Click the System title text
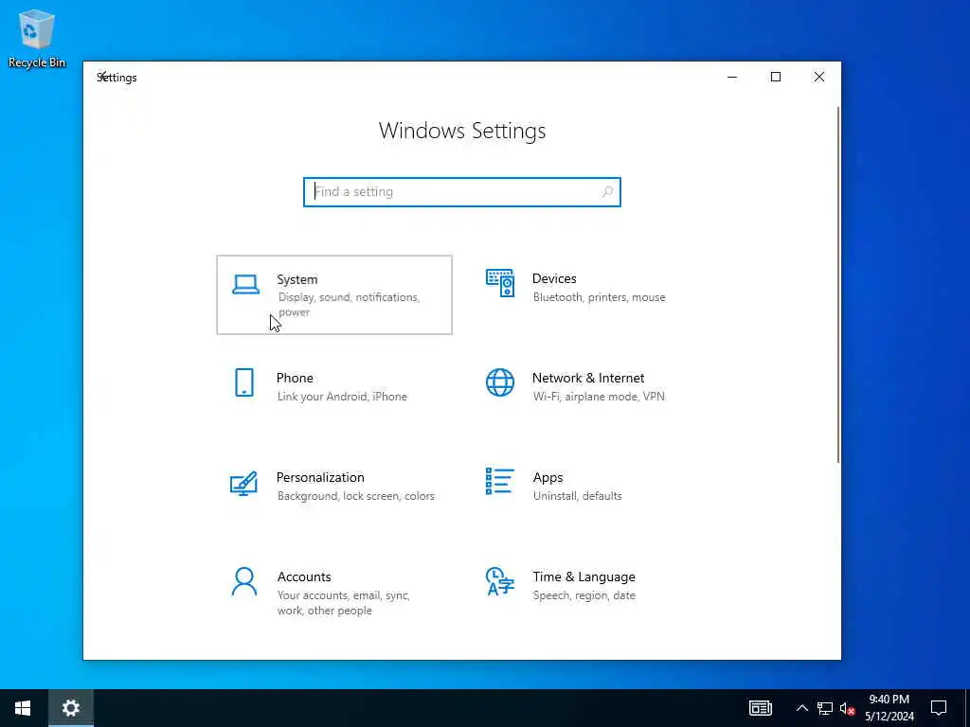Screen dimensions: 970x727 click(x=296, y=279)
